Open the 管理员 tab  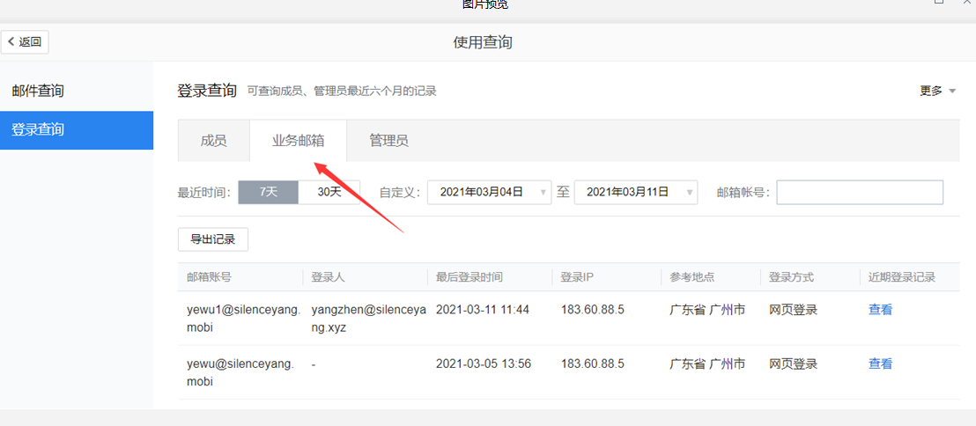388,141
